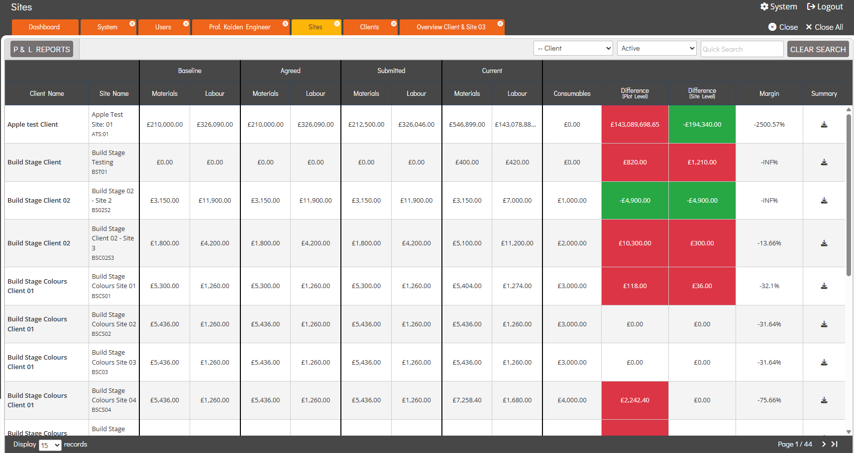Click the Close All tabs link
This screenshot has height=453, width=854.
[824, 27]
